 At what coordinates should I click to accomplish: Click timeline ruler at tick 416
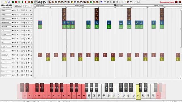66,7
